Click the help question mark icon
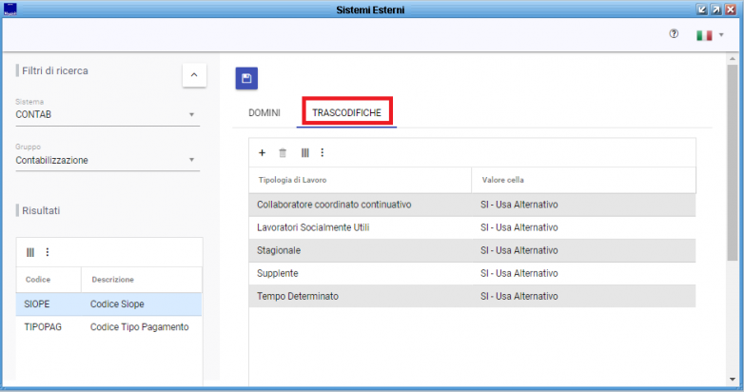Image resolution: width=744 pixels, height=392 pixels. coord(674,33)
